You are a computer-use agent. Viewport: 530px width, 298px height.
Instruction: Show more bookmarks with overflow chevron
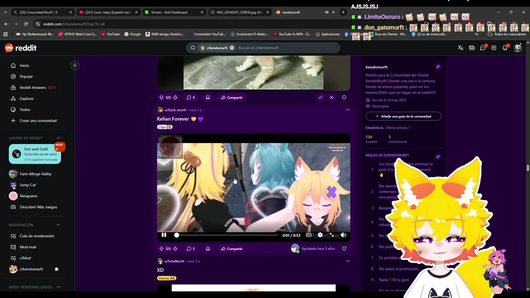coord(477,34)
